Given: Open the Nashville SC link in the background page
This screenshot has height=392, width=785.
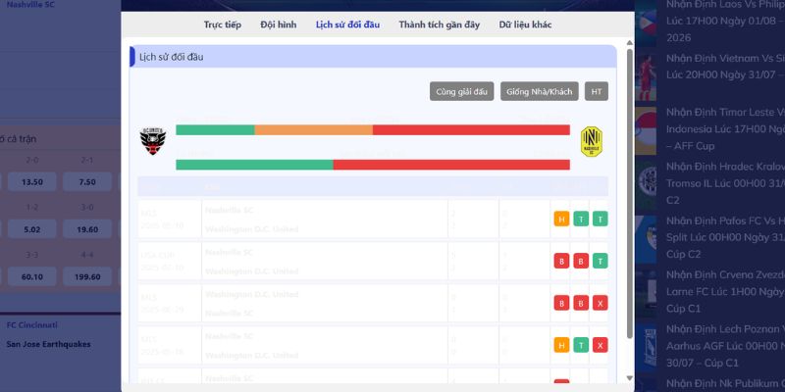Looking at the screenshot, I should click(30, 5).
